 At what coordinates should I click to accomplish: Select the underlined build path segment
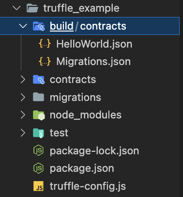(x=61, y=26)
